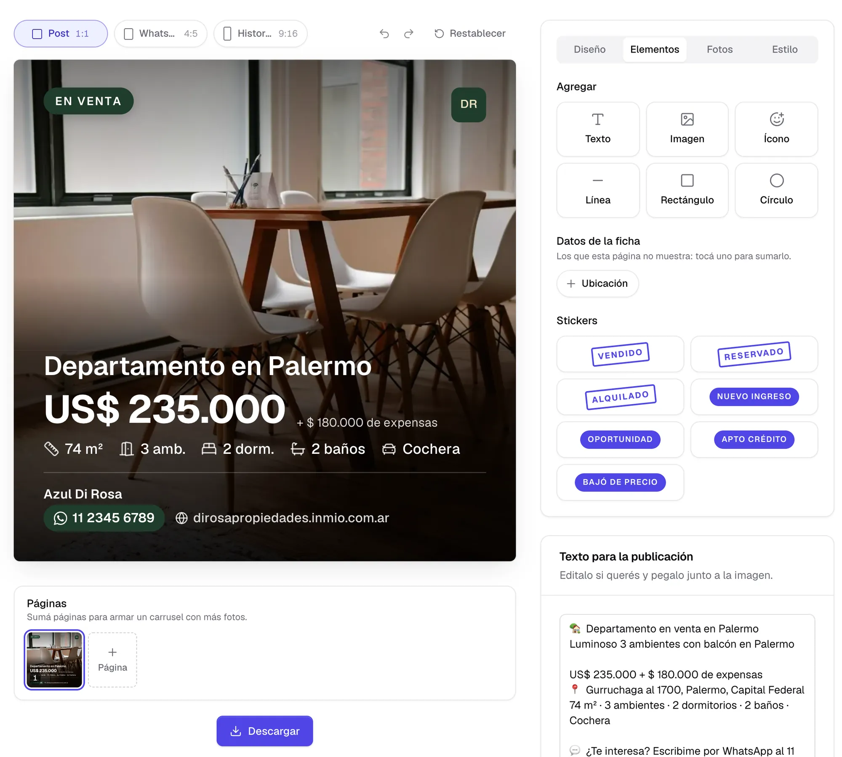842x757 pixels.
Task: Click the redo arrow icon
Action: [408, 34]
